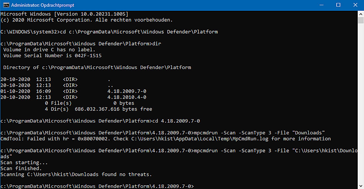Click the "Directory of c:\ProgramData..." line
Image resolution: width=364 pixels, height=189 pixels.
97,67
